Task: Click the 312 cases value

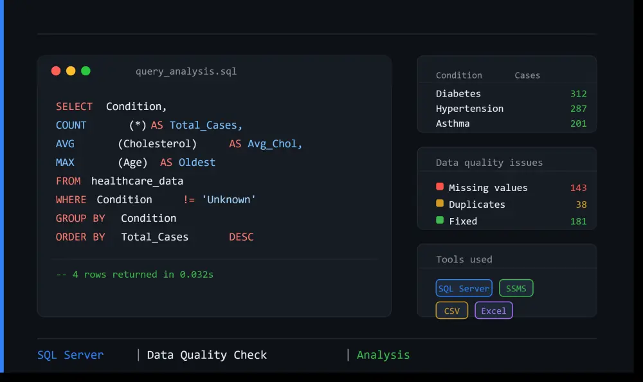Action: click(x=578, y=94)
